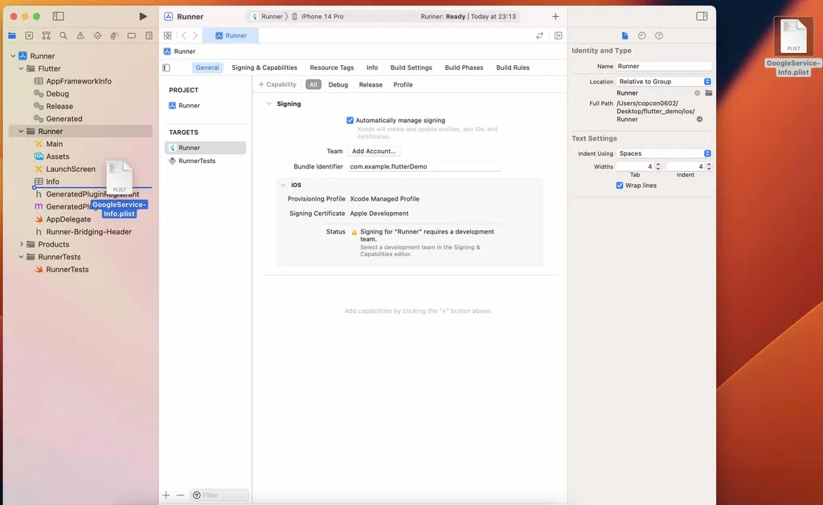Show the File inspector
The height and width of the screenshot is (505, 823).
coord(624,35)
